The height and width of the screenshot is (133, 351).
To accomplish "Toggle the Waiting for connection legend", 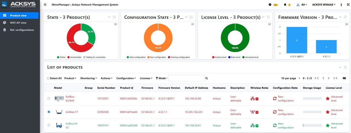I will pyautogui.click(x=94, y=57).
